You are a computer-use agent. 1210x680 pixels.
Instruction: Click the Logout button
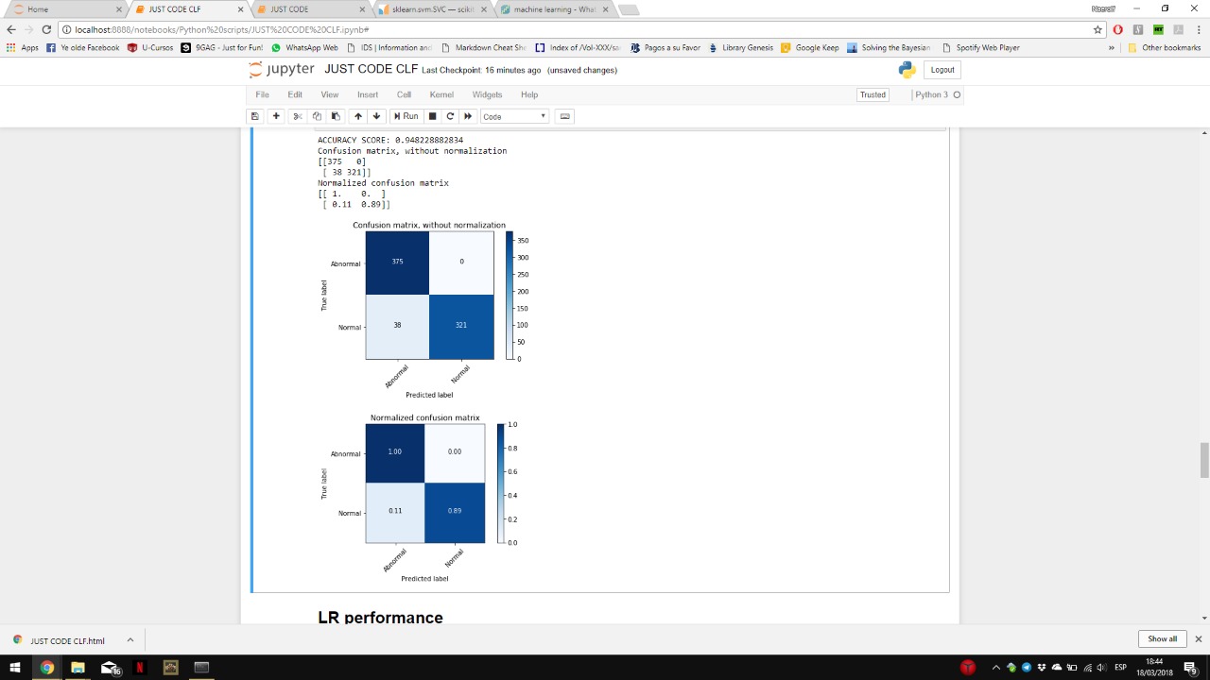tap(942, 70)
